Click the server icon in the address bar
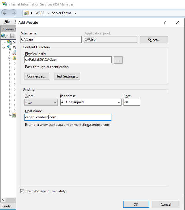 click(x=27, y=13)
